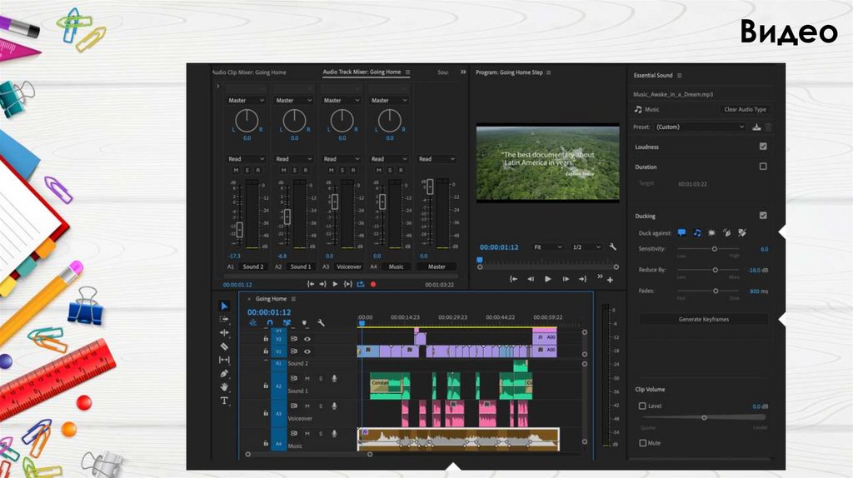Screen dimensions: 853x478
Task: Click the Clear Audio Type button
Action: (x=745, y=109)
